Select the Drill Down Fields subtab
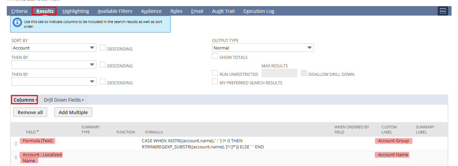The image size is (458, 166). [62, 100]
